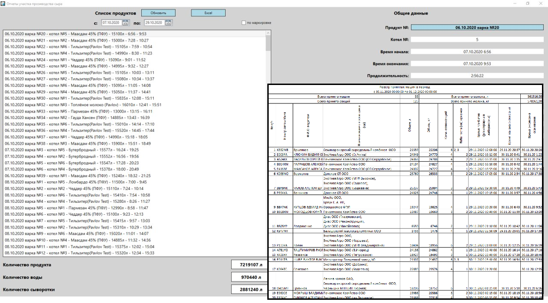Click the Котел № value field
This screenshot has width=548, height=303.
coord(477,40)
